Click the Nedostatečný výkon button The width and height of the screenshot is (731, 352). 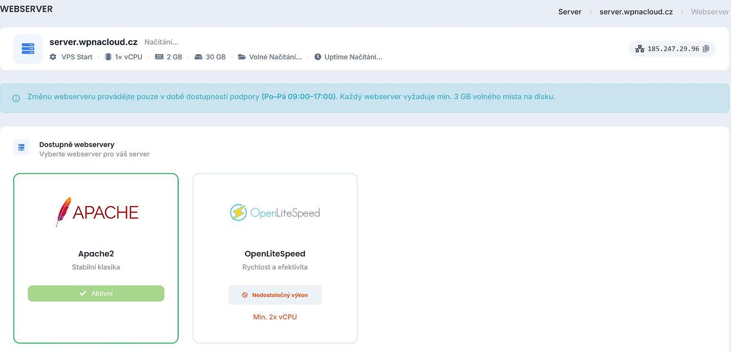[x=275, y=295]
